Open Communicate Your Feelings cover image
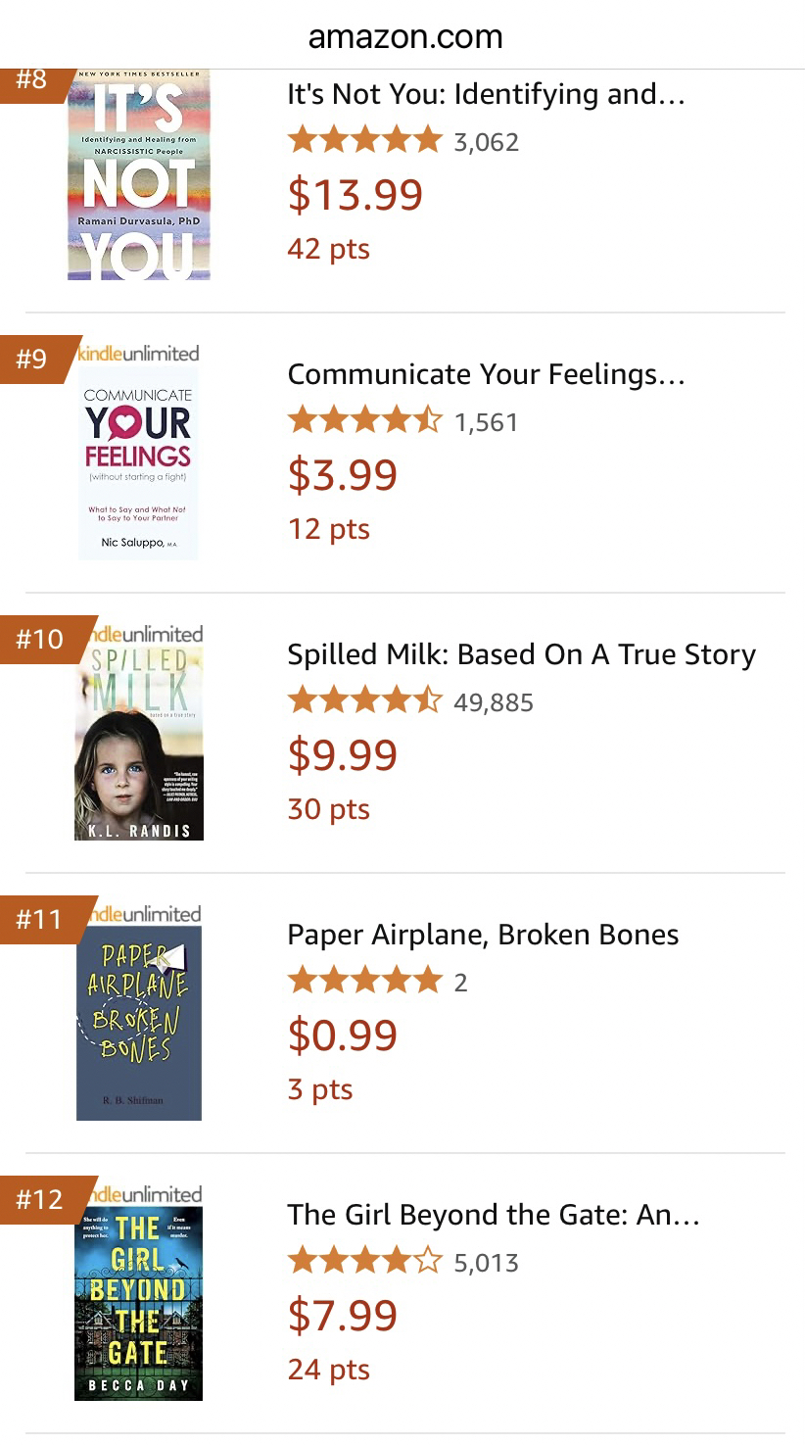805x1445 pixels. point(138,463)
